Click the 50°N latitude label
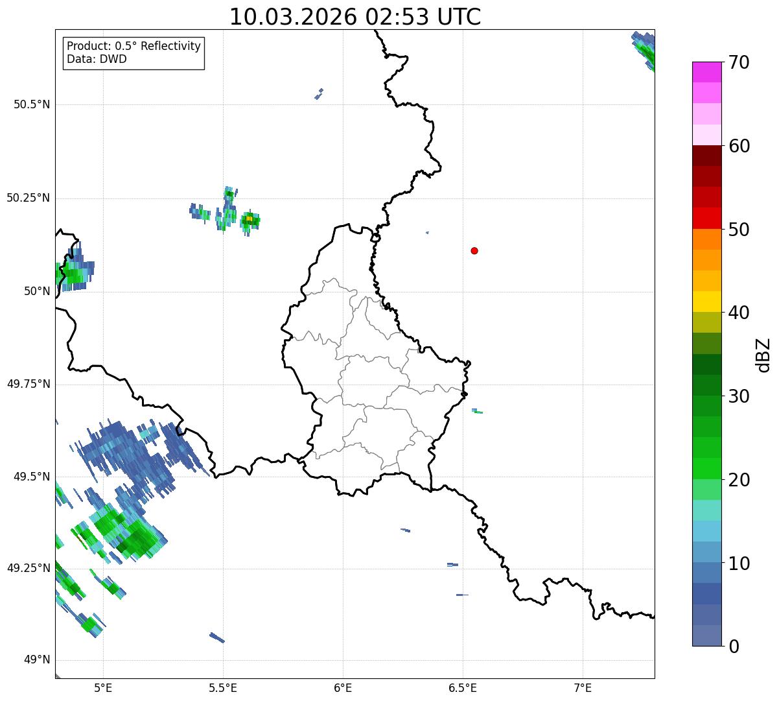779x701 pixels. tap(37, 291)
